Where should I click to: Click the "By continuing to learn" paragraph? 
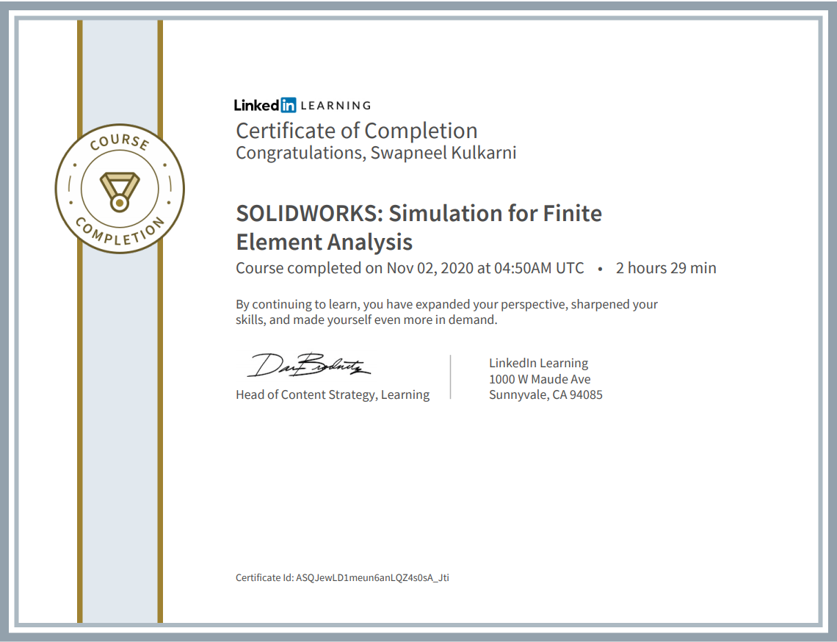[447, 312]
